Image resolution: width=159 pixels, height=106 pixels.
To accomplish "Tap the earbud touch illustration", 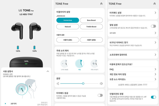I will point(26,89).
